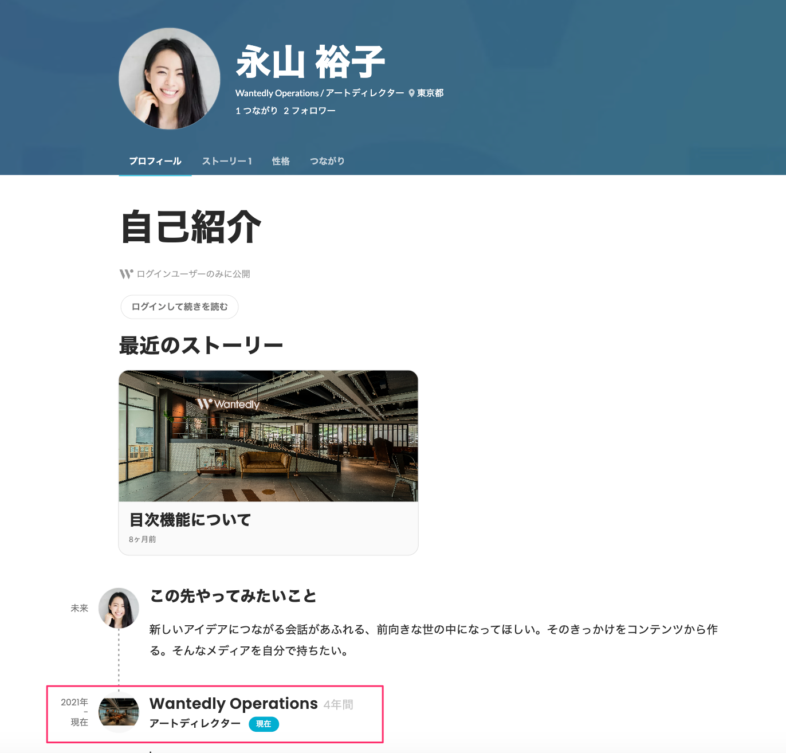Click the 2 フォロワー count
Viewport: 786px width, 753px height.
(x=309, y=111)
